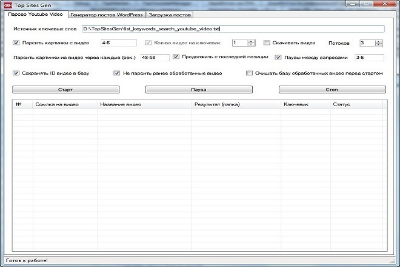Click the videos-per-keyword number field
This screenshot has width=400, height=267.
tap(240, 43)
